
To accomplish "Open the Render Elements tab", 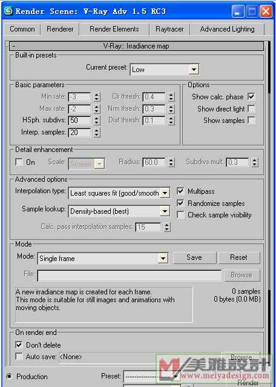I will coord(114,29).
